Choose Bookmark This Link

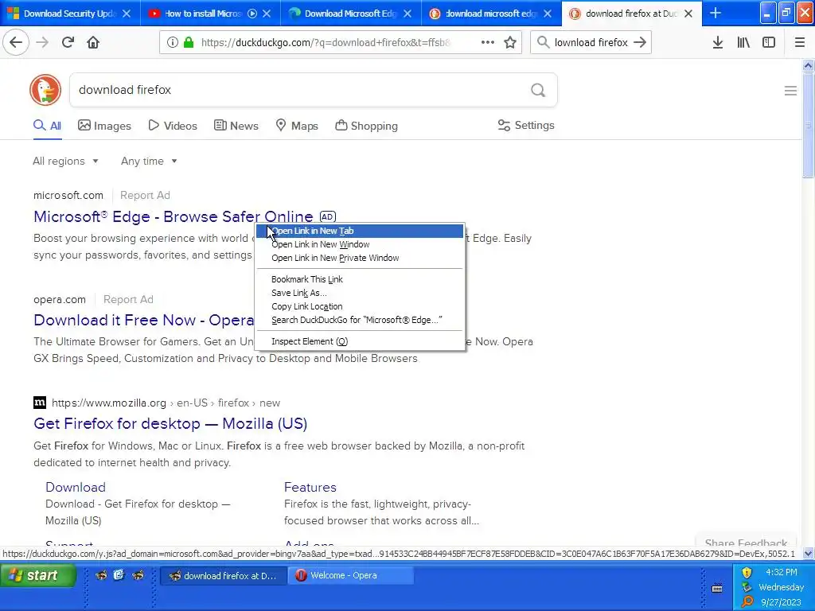click(x=359, y=279)
